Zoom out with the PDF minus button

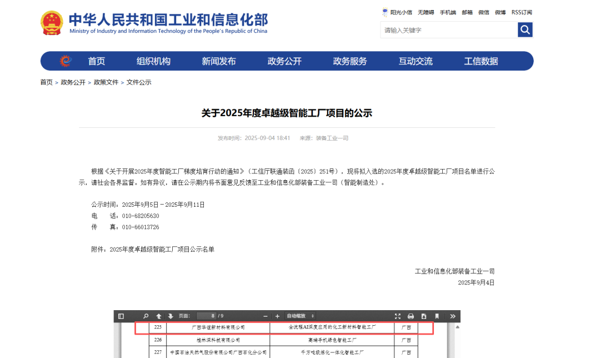[266, 316]
